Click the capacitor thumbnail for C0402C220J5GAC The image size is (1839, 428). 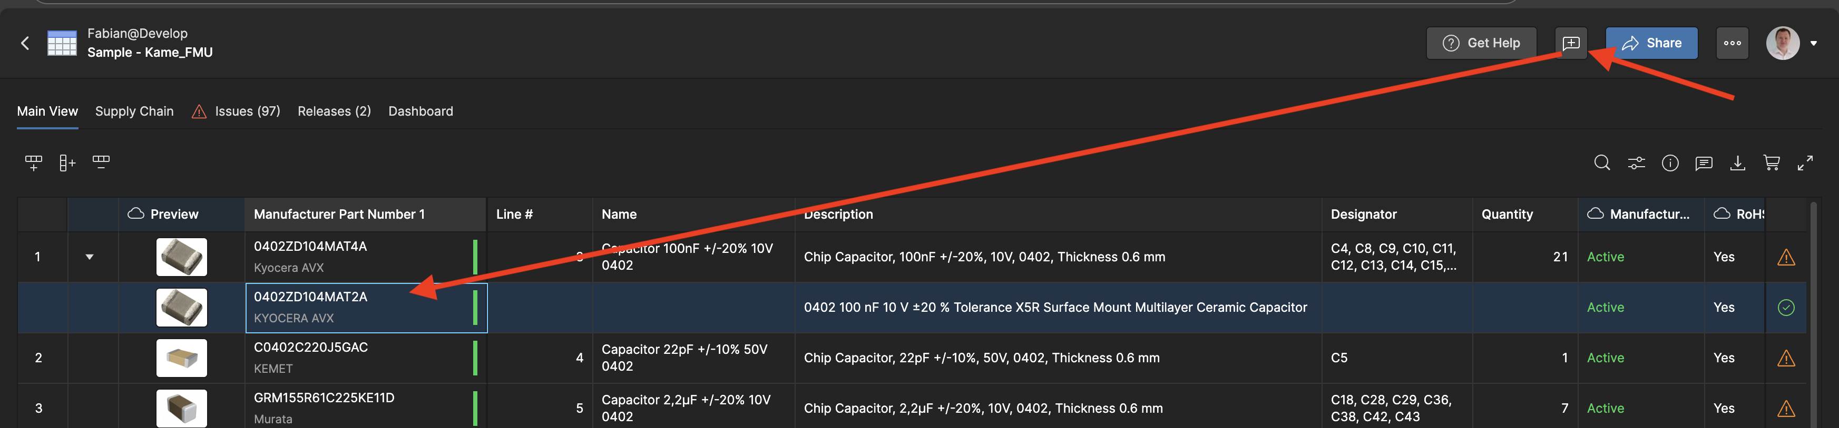(x=181, y=358)
